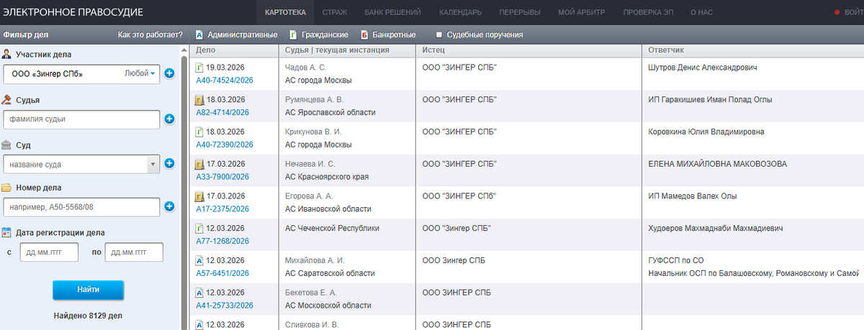
Task: Focus the фамилия судьи input field
Action: tap(81, 119)
